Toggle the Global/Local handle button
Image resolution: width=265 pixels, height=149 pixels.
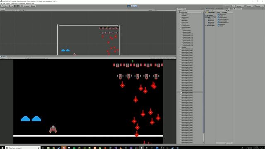click(x=33, y=6)
